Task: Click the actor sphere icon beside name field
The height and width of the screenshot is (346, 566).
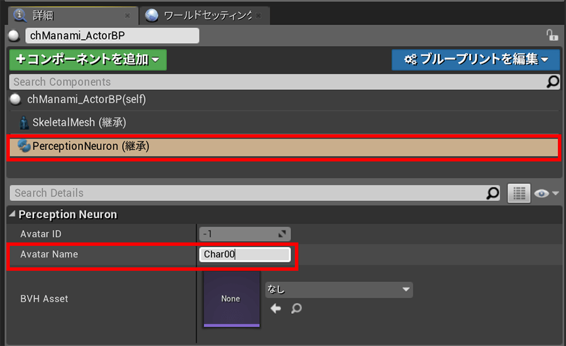Action: coord(14,36)
